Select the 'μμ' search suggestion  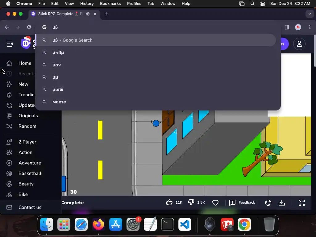pos(156,77)
